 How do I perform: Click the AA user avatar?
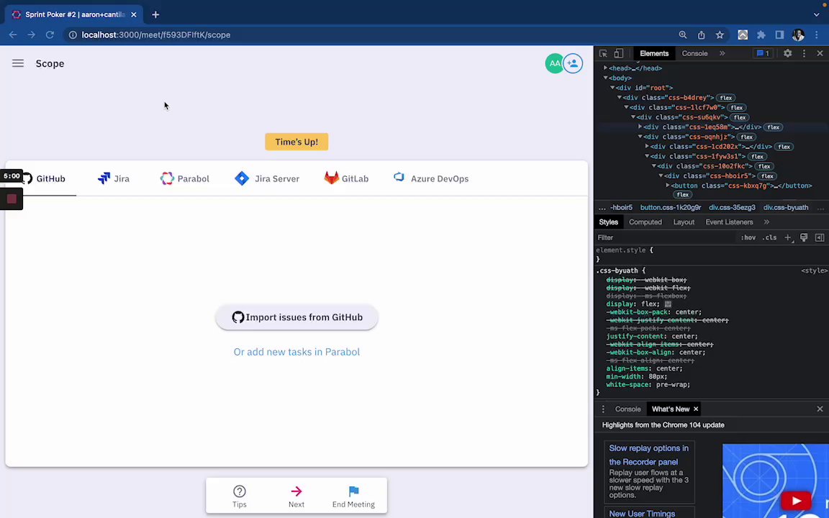[554, 63]
